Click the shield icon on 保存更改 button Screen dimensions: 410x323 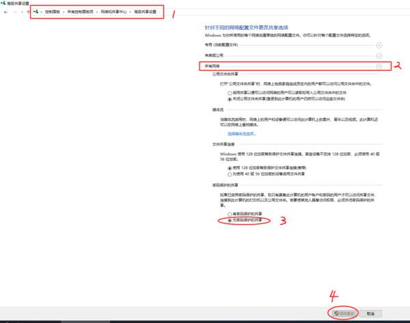(x=335, y=313)
